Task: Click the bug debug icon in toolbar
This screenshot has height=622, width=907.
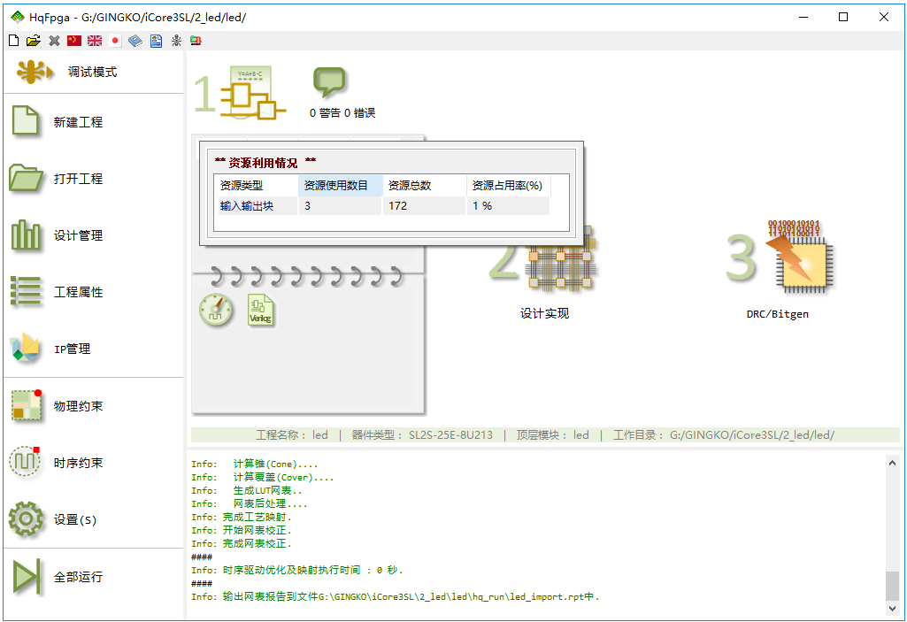Action: point(176,41)
